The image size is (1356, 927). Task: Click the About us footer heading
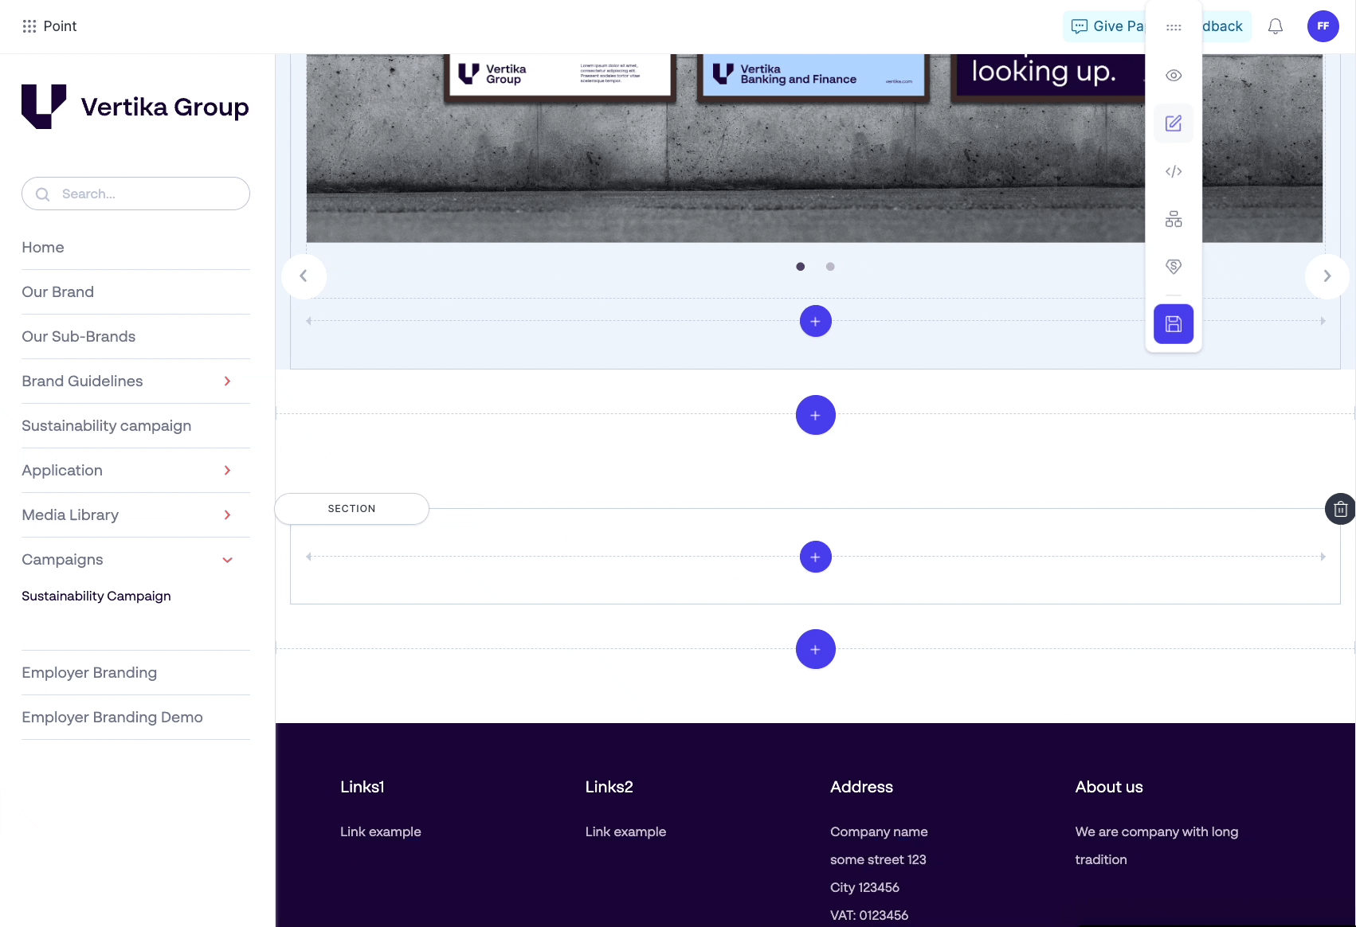1109,787
